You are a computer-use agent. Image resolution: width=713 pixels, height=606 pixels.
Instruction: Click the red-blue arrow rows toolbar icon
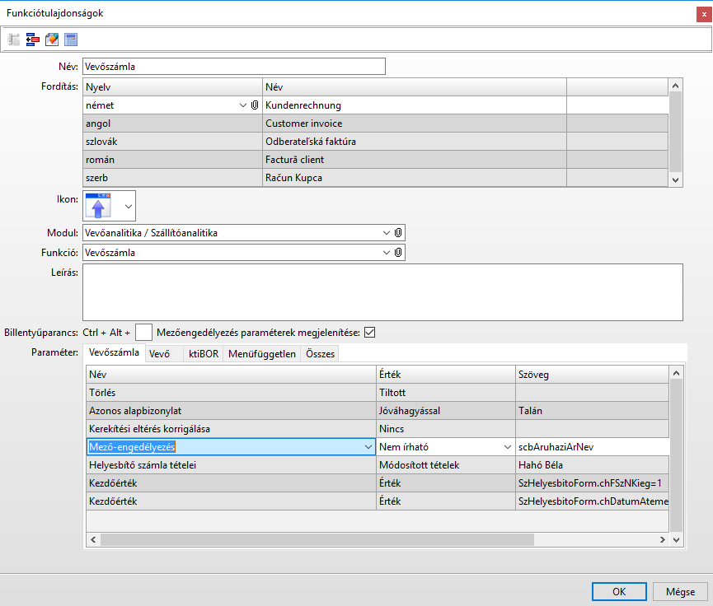(x=32, y=40)
